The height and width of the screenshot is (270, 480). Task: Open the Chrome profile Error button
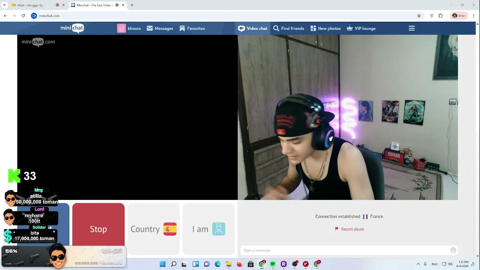459,16
